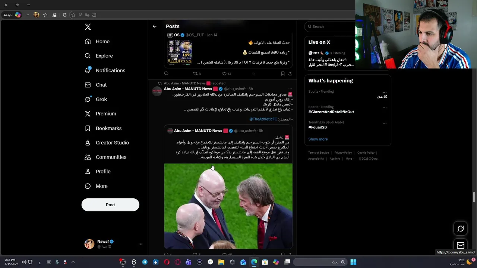Image resolution: width=477 pixels, height=268 pixels.
Task: Open the @TheAthleticFC mention link
Action: 263,119
